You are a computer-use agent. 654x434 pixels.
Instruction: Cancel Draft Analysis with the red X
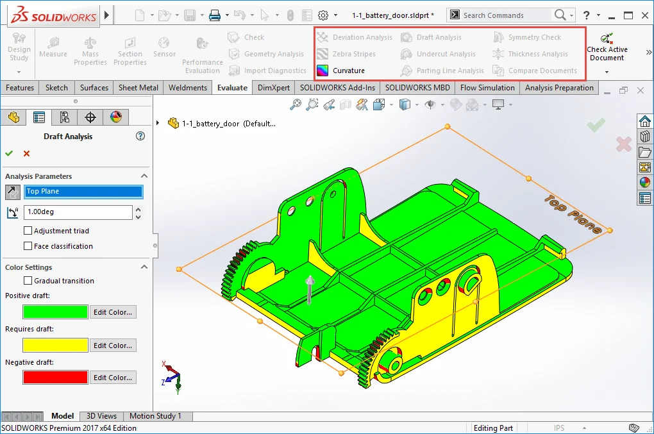(x=26, y=153)
